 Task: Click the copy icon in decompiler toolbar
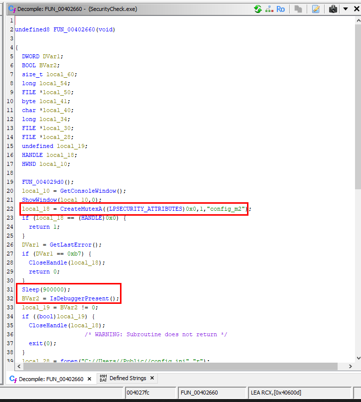click(298, 9)
